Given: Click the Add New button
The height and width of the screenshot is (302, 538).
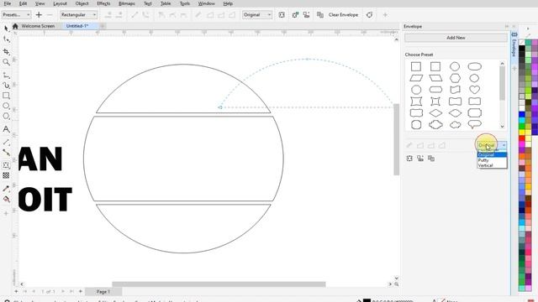Looking at the screenshot, I should point(456,38).
